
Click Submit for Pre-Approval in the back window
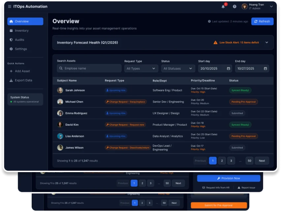pyautogui.click(x=219, y=205)
